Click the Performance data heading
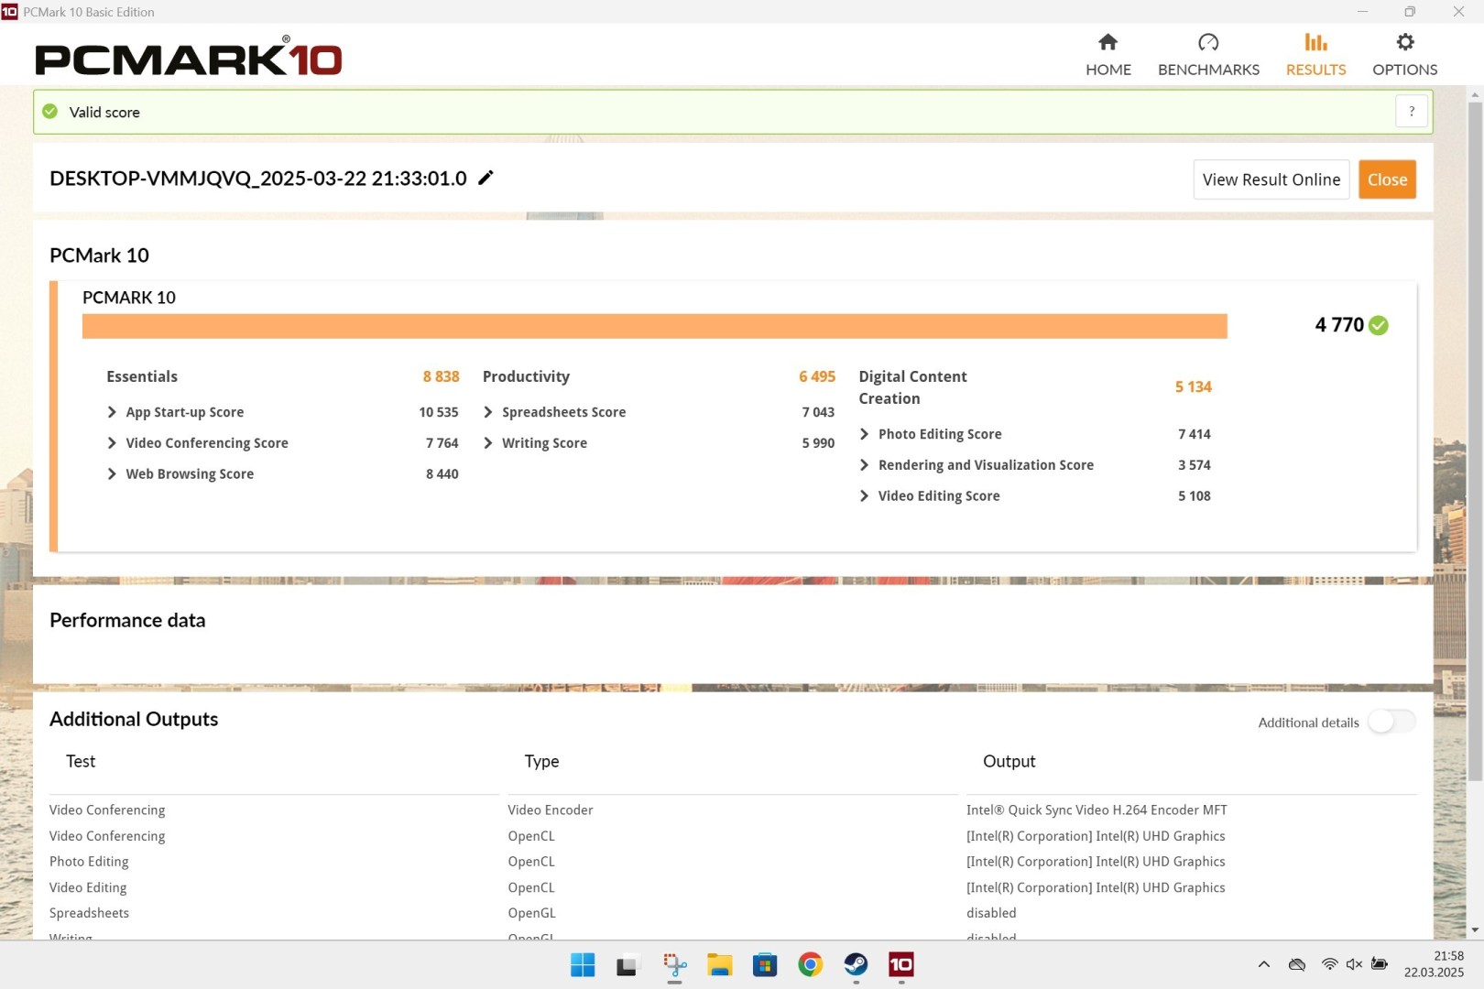Screen dimensions: 1484x989 (x=127, y=620)
